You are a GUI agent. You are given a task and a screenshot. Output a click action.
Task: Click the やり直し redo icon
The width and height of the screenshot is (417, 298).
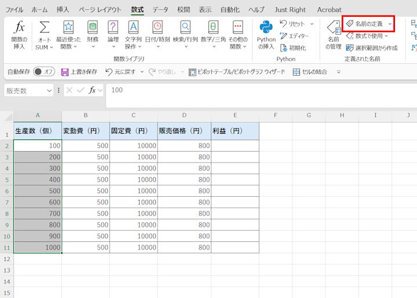click(152, 72)
